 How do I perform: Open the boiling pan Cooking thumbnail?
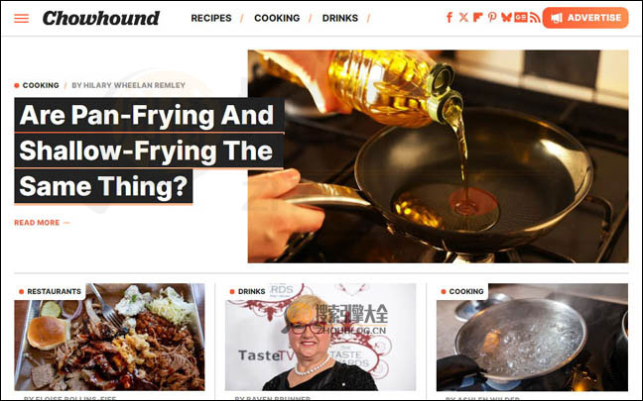[532, 337]
